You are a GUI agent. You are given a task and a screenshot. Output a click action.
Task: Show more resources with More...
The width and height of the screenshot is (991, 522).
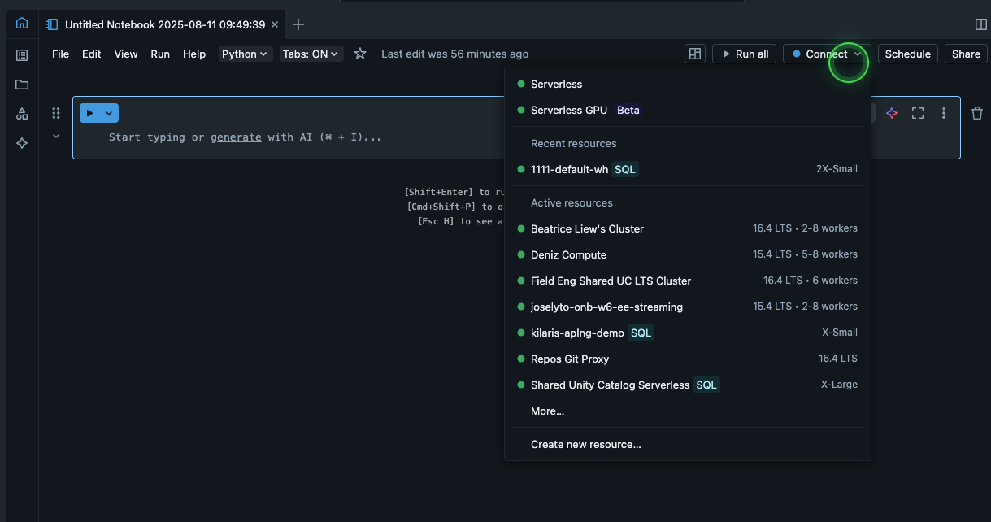pos(547,411)
